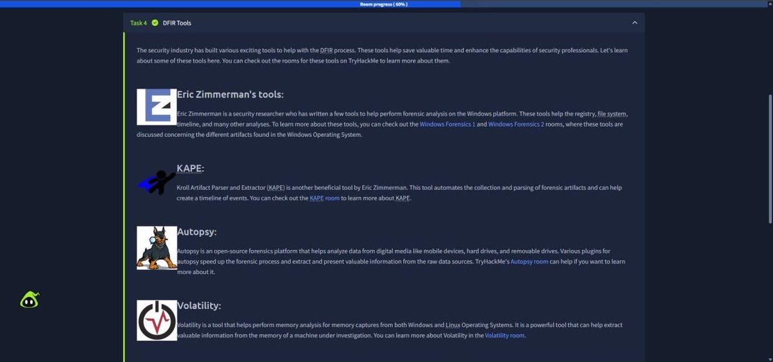Click the Task 4 label text

point(138,23)
